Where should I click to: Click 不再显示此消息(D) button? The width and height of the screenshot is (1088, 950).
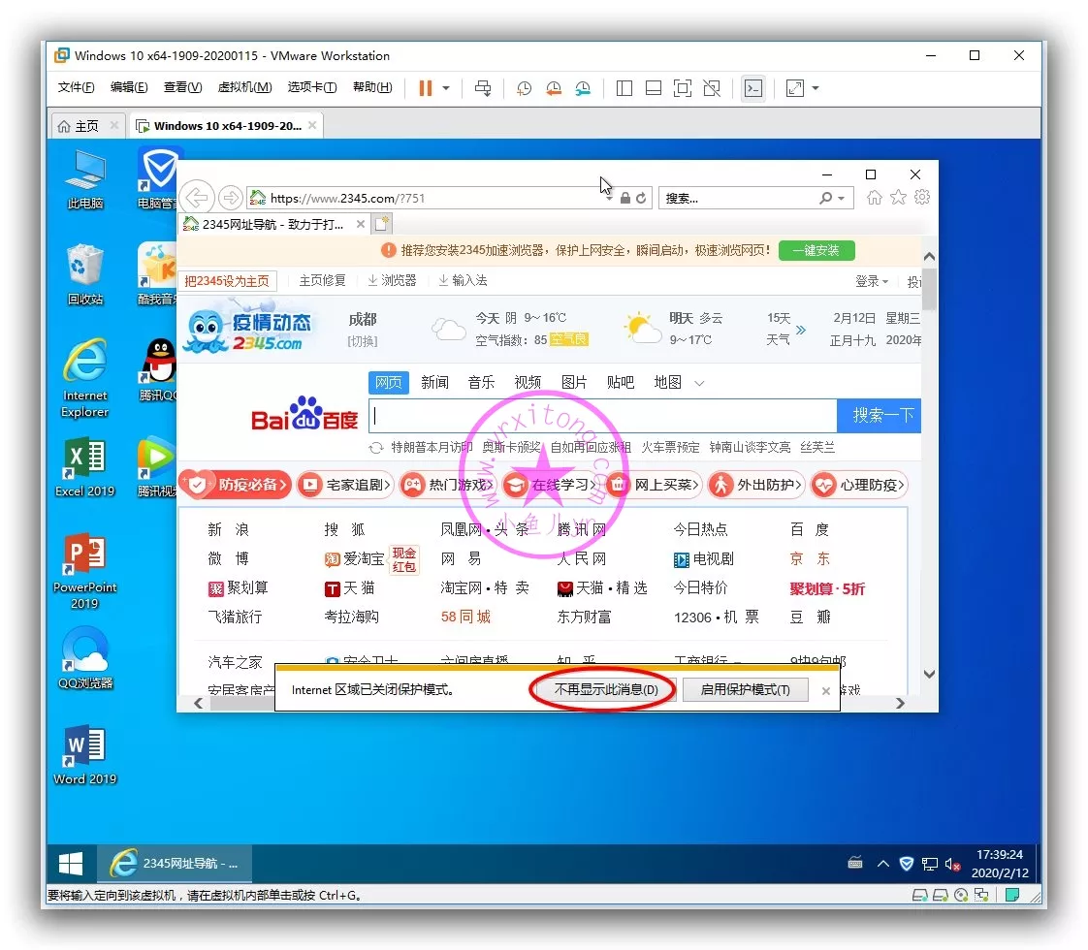605,690
